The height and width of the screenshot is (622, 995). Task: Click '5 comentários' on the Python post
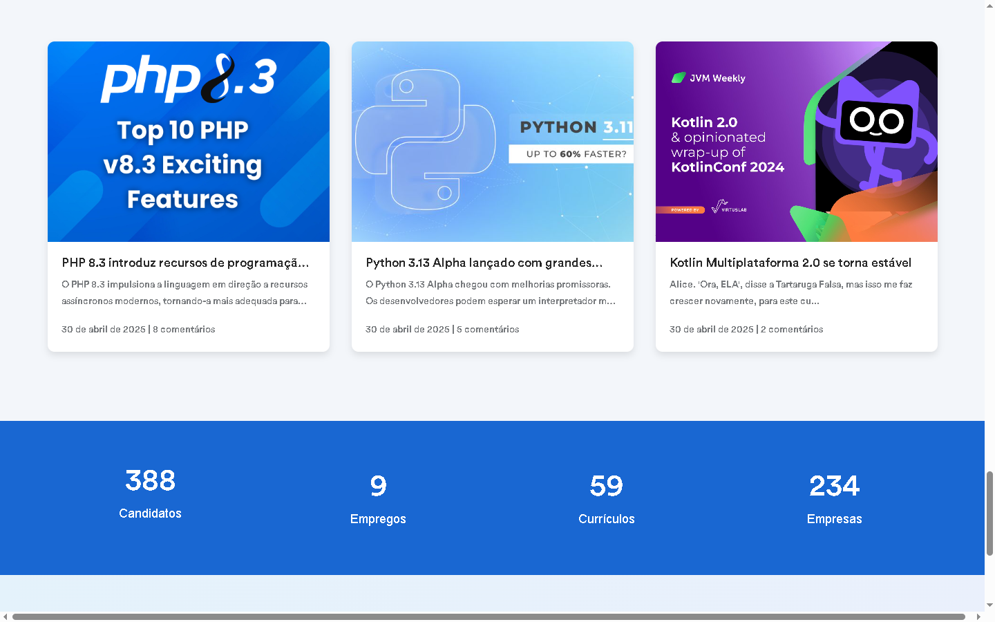488,330
